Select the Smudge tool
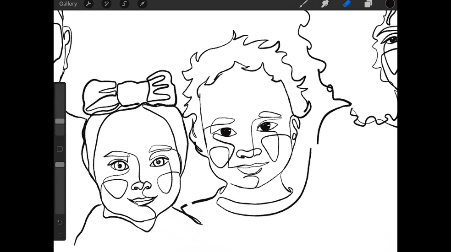Viewport: 451px width, 252px height. click(325, 4)
